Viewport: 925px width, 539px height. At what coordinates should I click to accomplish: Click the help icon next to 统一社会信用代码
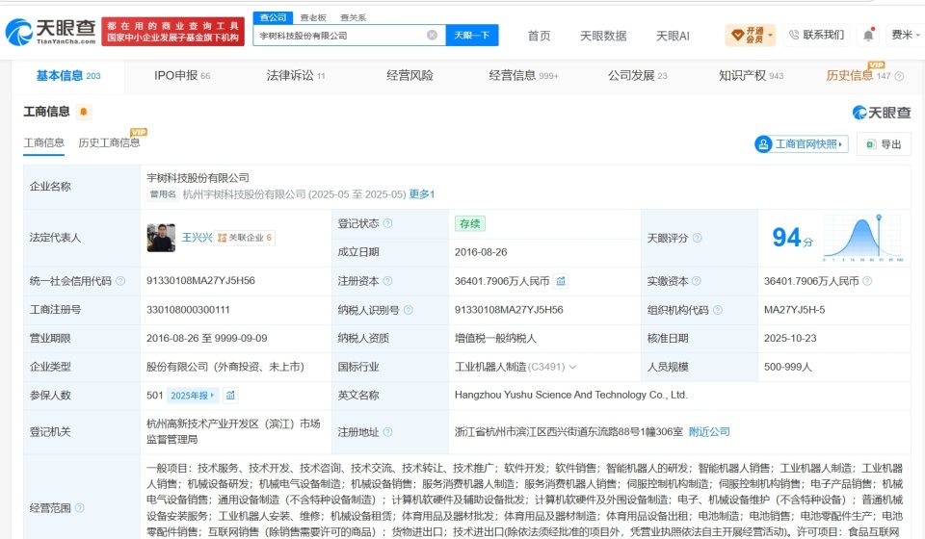coord(120,281)
